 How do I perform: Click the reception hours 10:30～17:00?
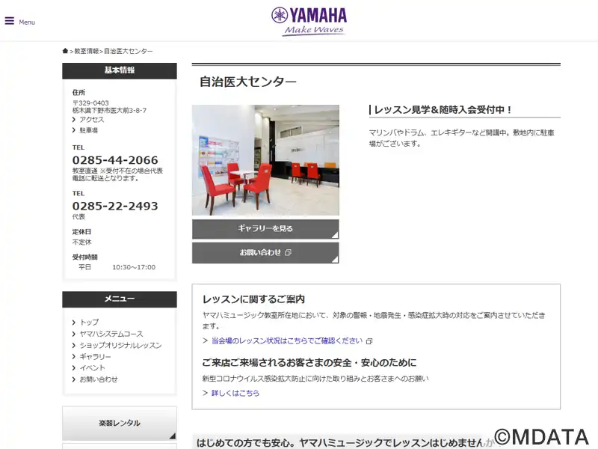tap(134, 267)
